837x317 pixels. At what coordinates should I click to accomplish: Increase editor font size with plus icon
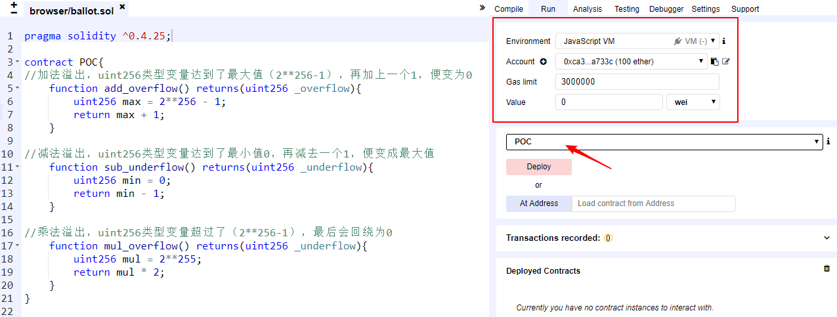(x=14, y=5)
